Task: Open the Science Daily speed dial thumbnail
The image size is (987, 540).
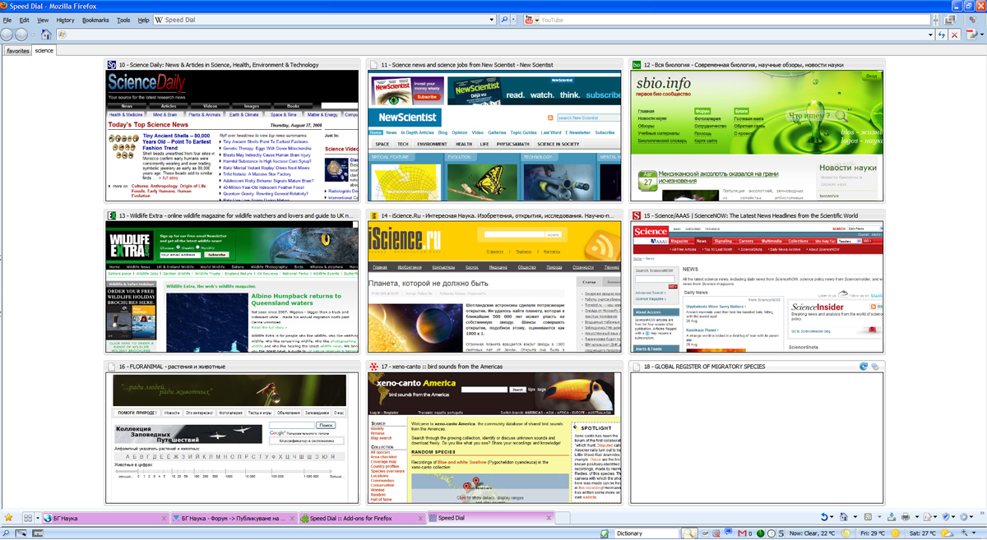Action: pyautogui.click(x=232, y=136)
